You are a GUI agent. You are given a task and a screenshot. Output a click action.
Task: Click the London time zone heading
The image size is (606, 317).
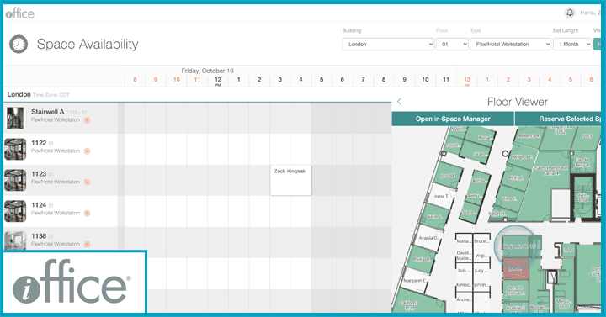point(38,95)
